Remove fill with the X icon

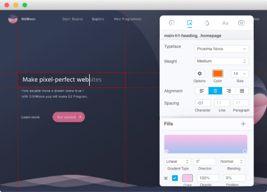166,178
